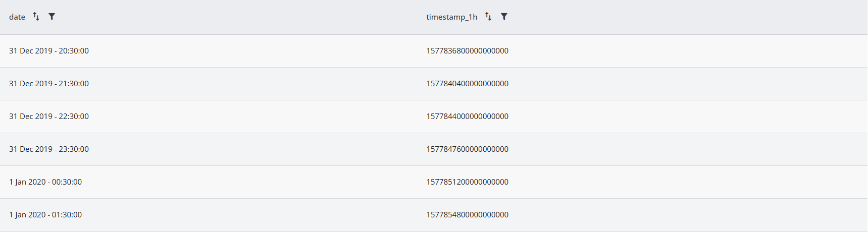
Task: Click the 00:30:00 date cell text
Action: 45,182
